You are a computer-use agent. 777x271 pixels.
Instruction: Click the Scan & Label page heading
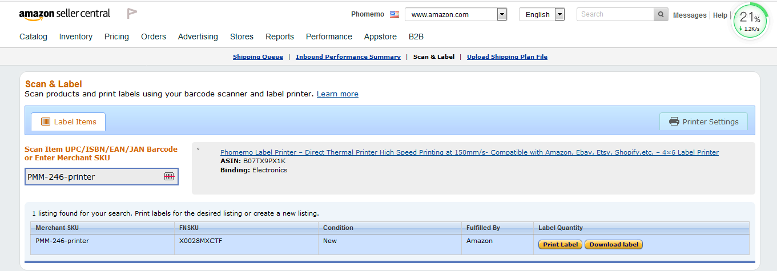click(54, 84)
